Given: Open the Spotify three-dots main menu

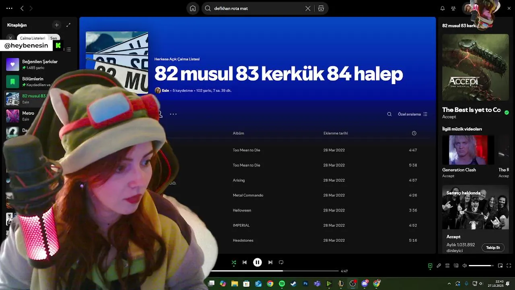Looking at the screenshot, I should tap(9, 8).
